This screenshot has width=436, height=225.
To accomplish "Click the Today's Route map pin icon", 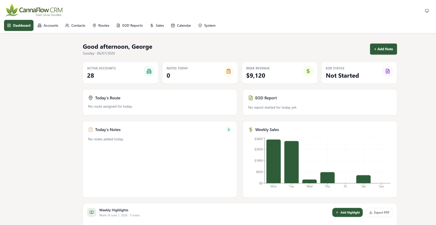I will 91,98.
